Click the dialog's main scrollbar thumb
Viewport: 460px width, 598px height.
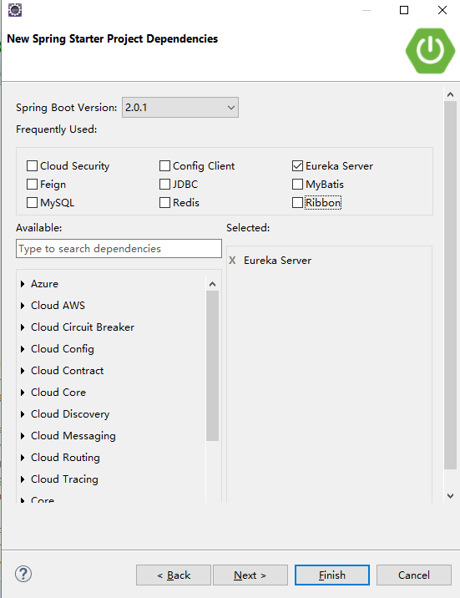tap(451, 286)
